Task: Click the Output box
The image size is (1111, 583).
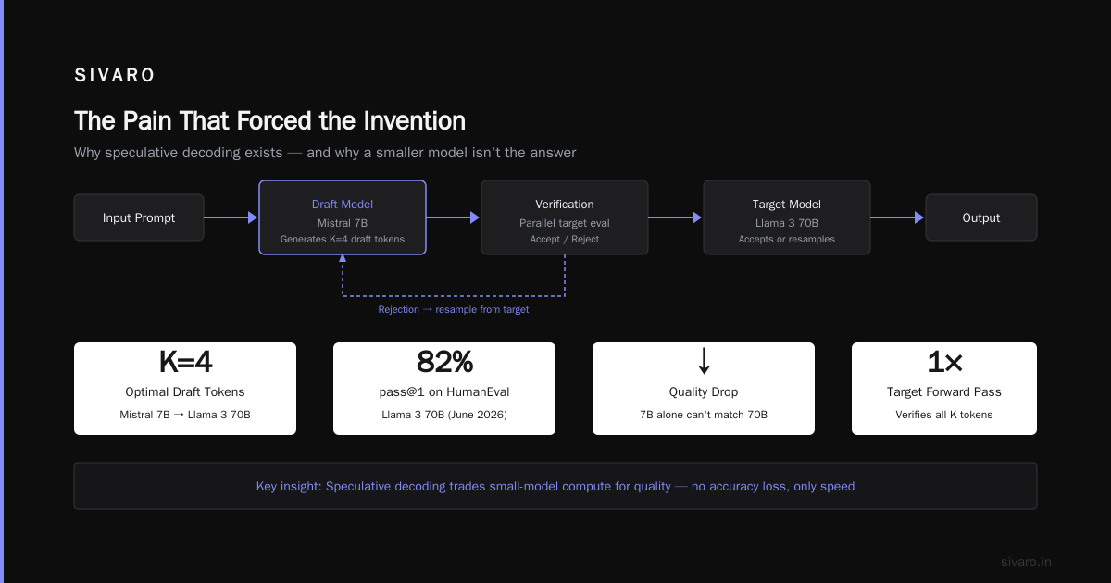Action: coord(981,217)
